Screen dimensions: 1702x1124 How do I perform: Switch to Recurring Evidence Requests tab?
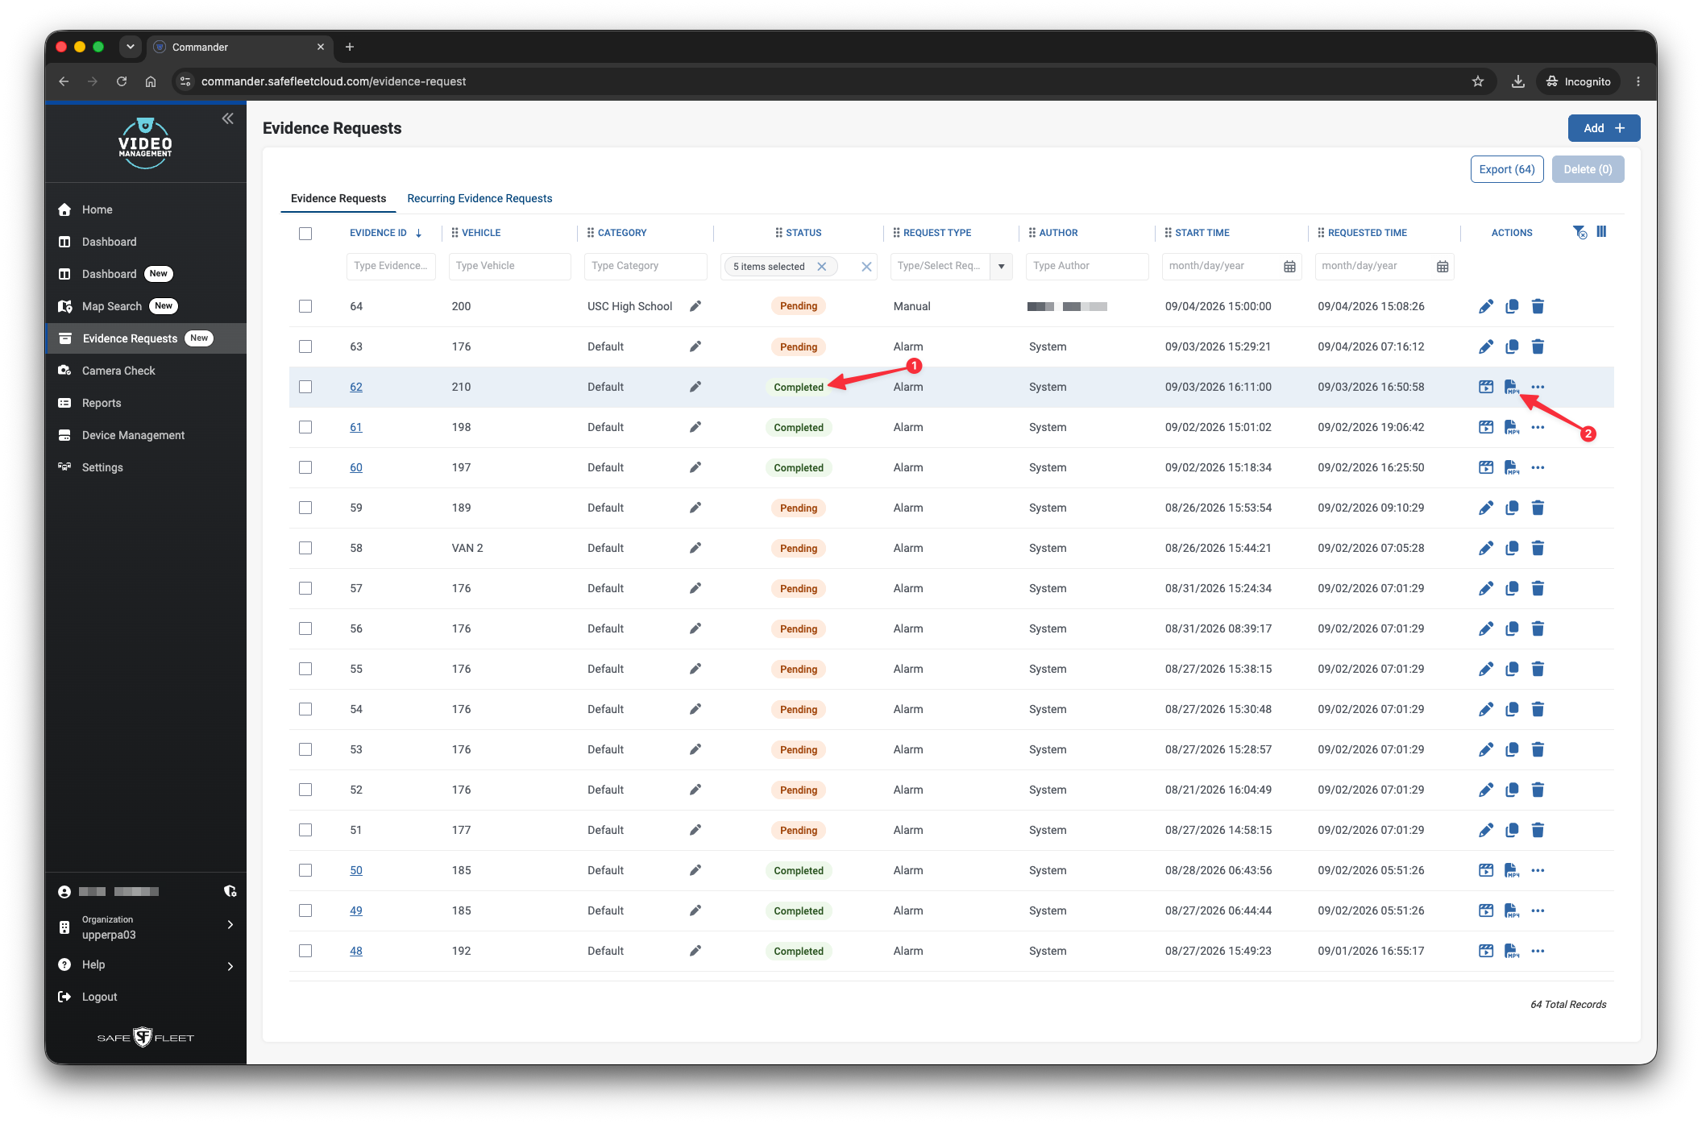pos(479,198)
